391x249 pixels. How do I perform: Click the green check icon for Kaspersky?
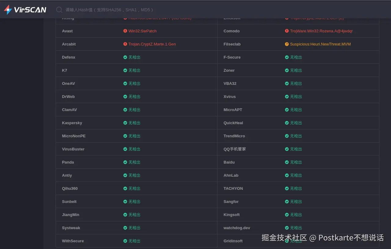pos(125,123)
